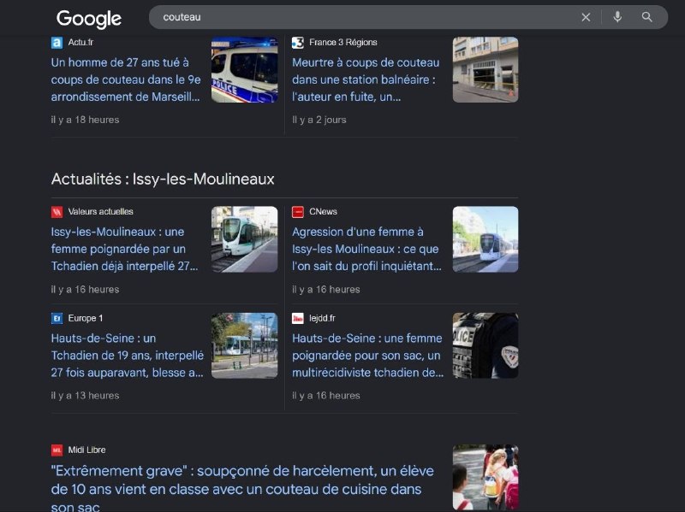Click the lejdd.fr favicon
The image size is (685, 512).
pyautogui.click(x=297, y=318)
